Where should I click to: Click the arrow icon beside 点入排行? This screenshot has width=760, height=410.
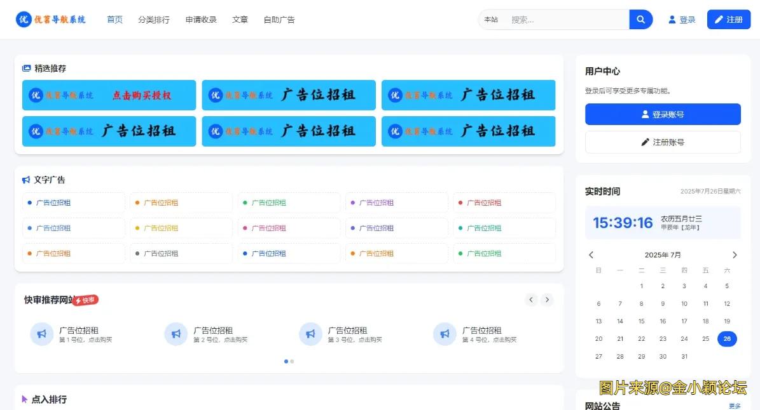point(24,399)
